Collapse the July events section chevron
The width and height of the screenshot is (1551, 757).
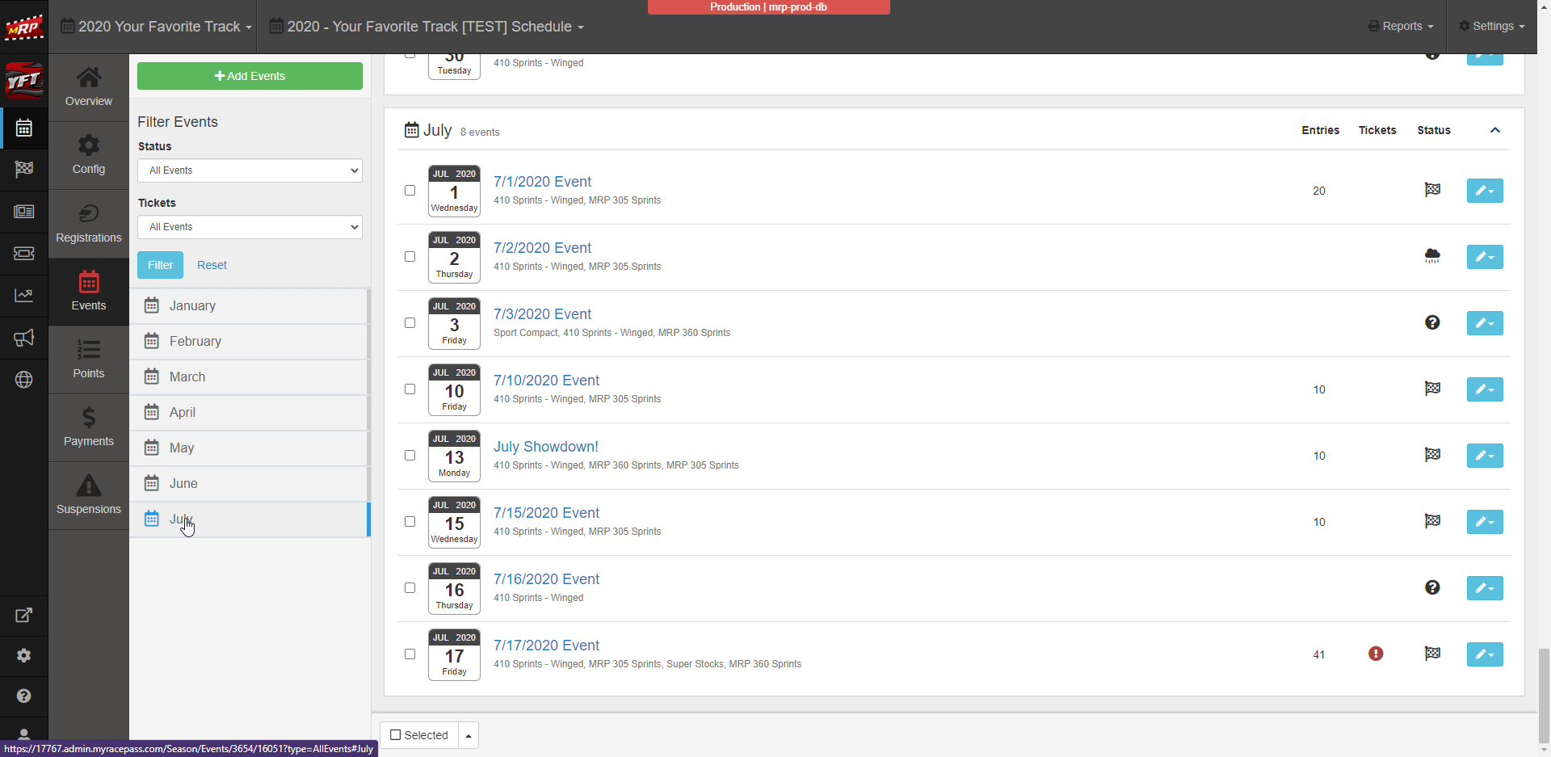(1495, 130)
